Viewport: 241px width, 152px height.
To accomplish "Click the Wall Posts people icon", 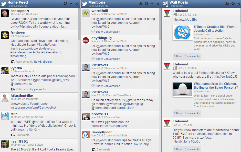I will (227, 4).
